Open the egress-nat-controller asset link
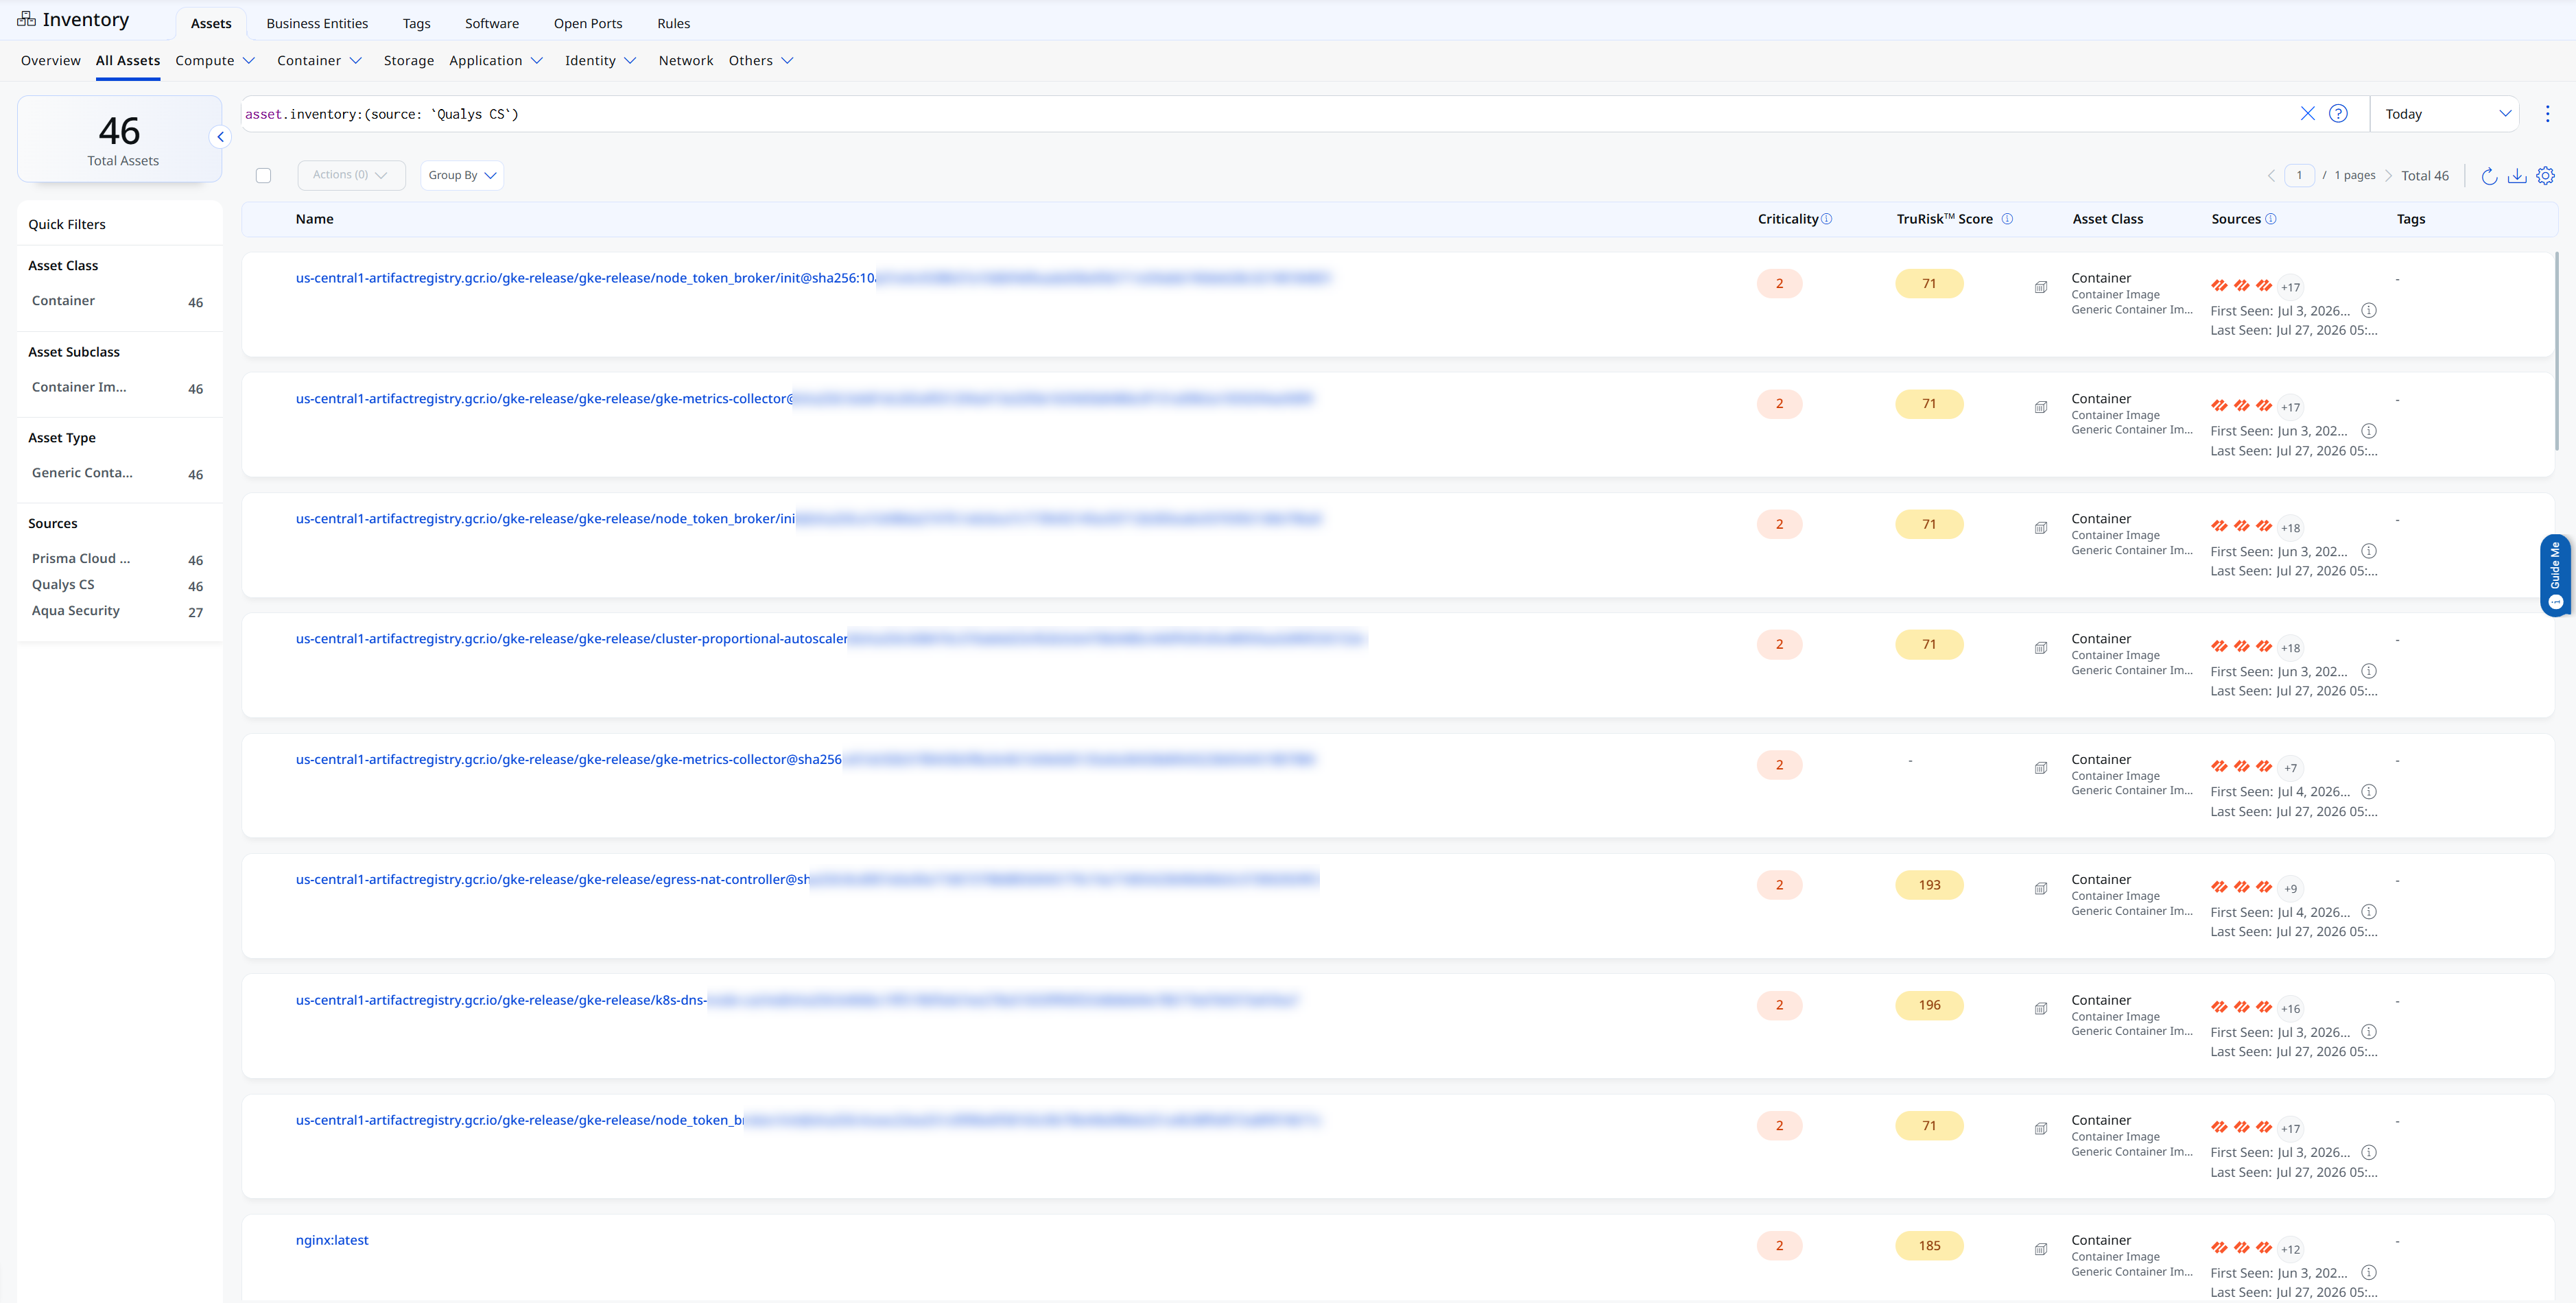The height and width of the screenshot is (1303, 2576). tap(806, 880)
